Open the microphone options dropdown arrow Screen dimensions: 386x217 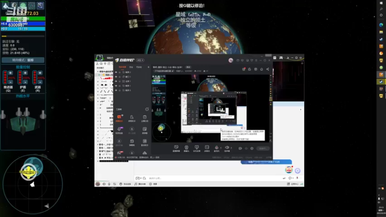click(x=221, y=148)
